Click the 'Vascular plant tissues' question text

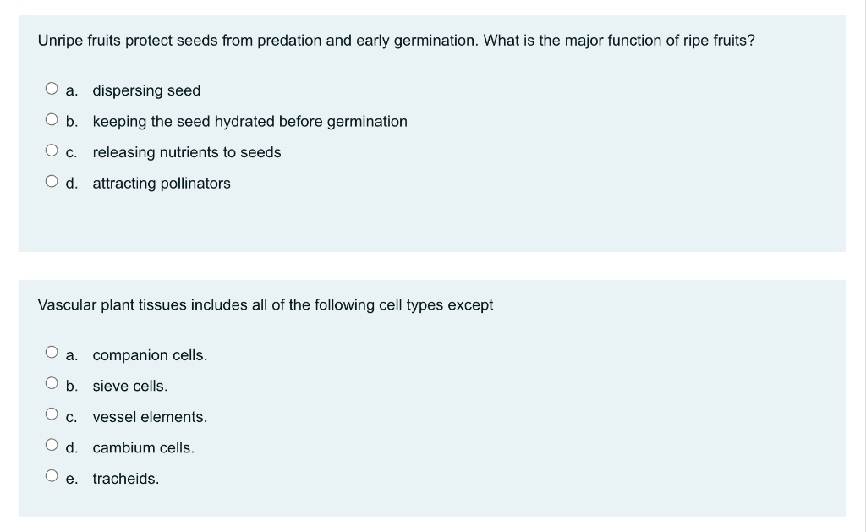266,304
